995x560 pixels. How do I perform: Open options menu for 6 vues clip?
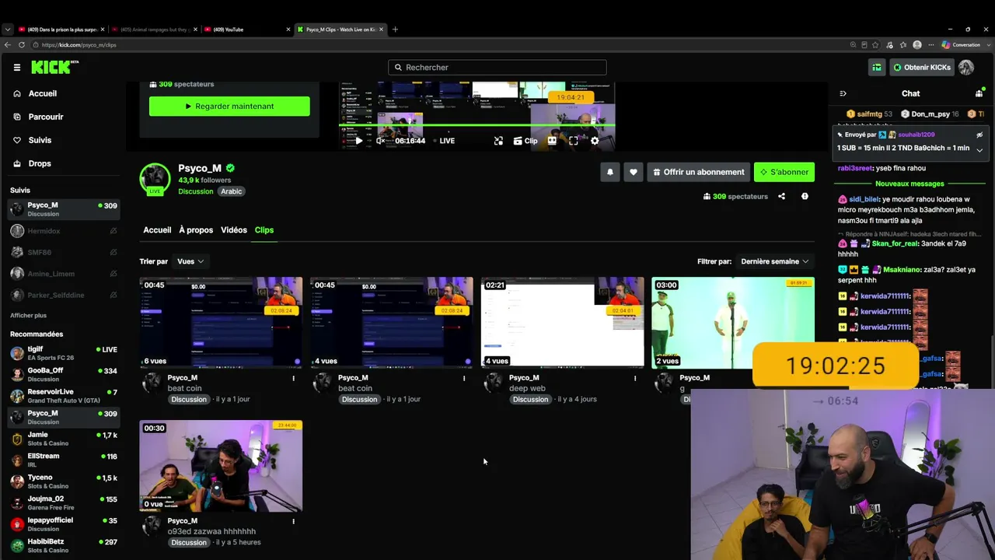click(x=293, y=379)
